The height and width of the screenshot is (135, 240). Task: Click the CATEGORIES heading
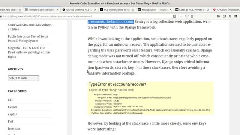pyautogui.click(x=17, y=91)
